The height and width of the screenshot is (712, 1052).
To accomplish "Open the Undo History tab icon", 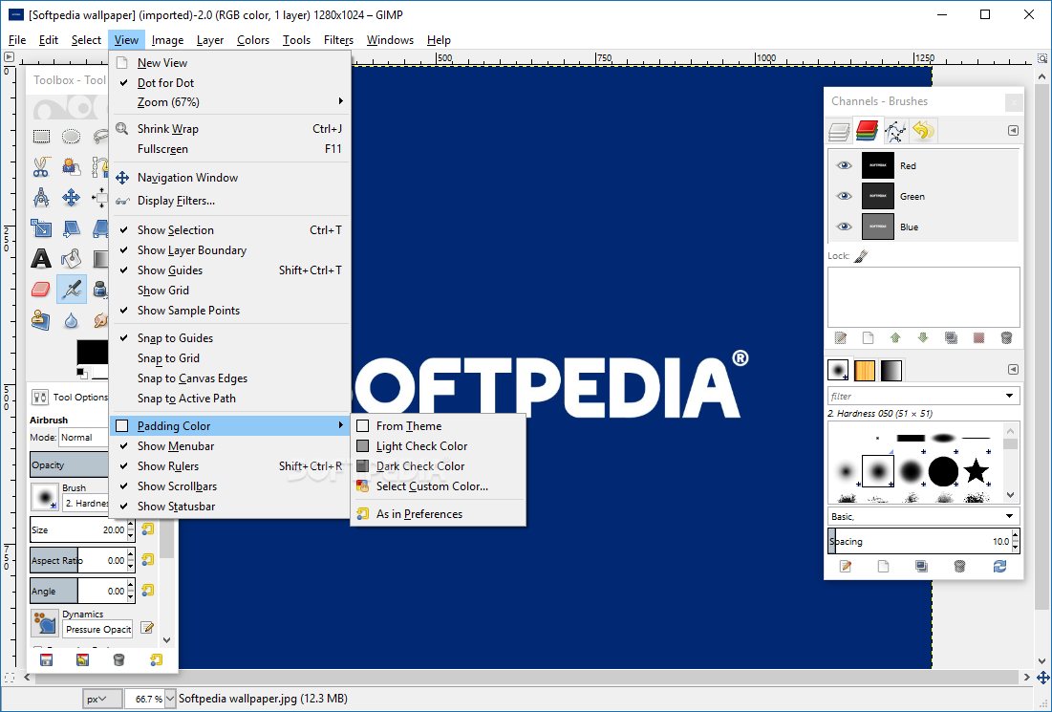I will pyautogui.click(x=923, y=130).
